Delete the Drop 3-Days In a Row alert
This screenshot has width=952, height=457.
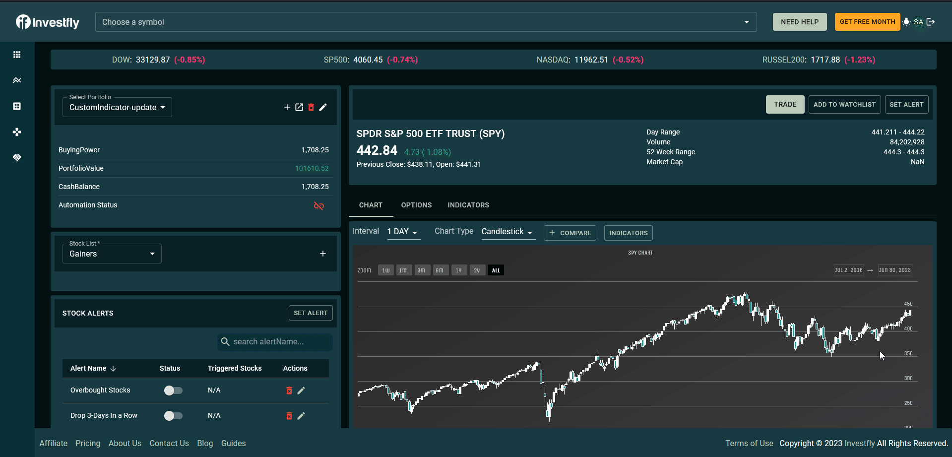click(289, 416)
